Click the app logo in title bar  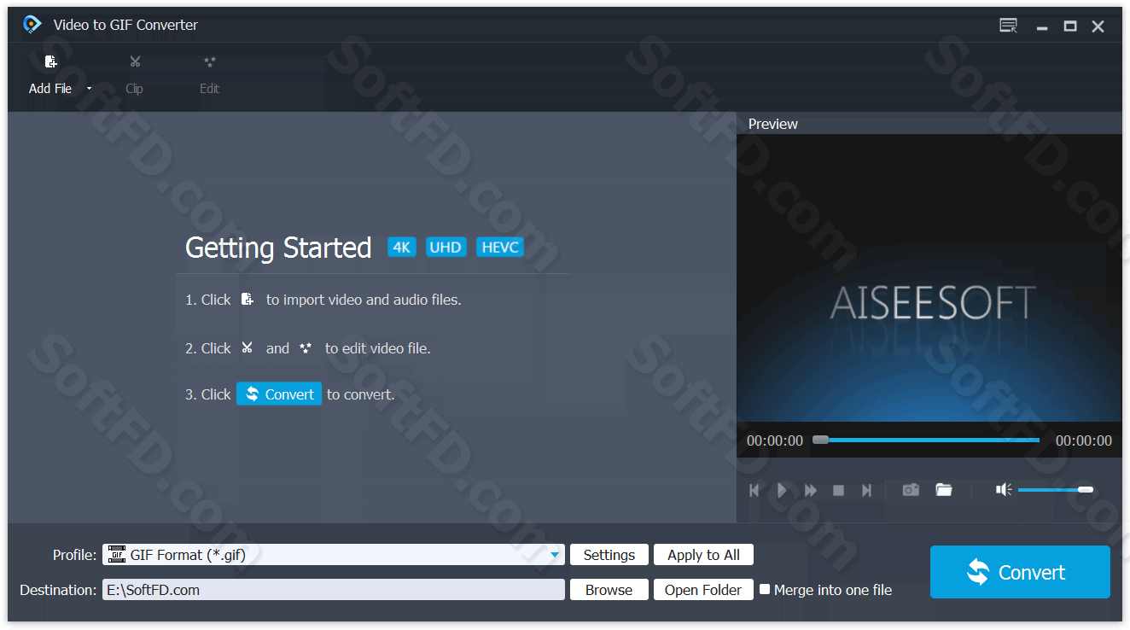pyautogui.click(x=32, y=25)
